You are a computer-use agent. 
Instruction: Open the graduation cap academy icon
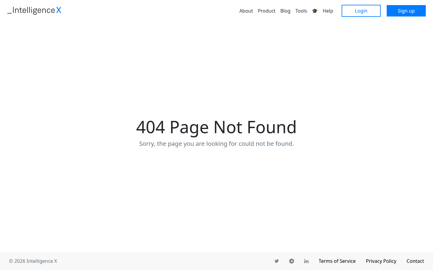(315, 11)
